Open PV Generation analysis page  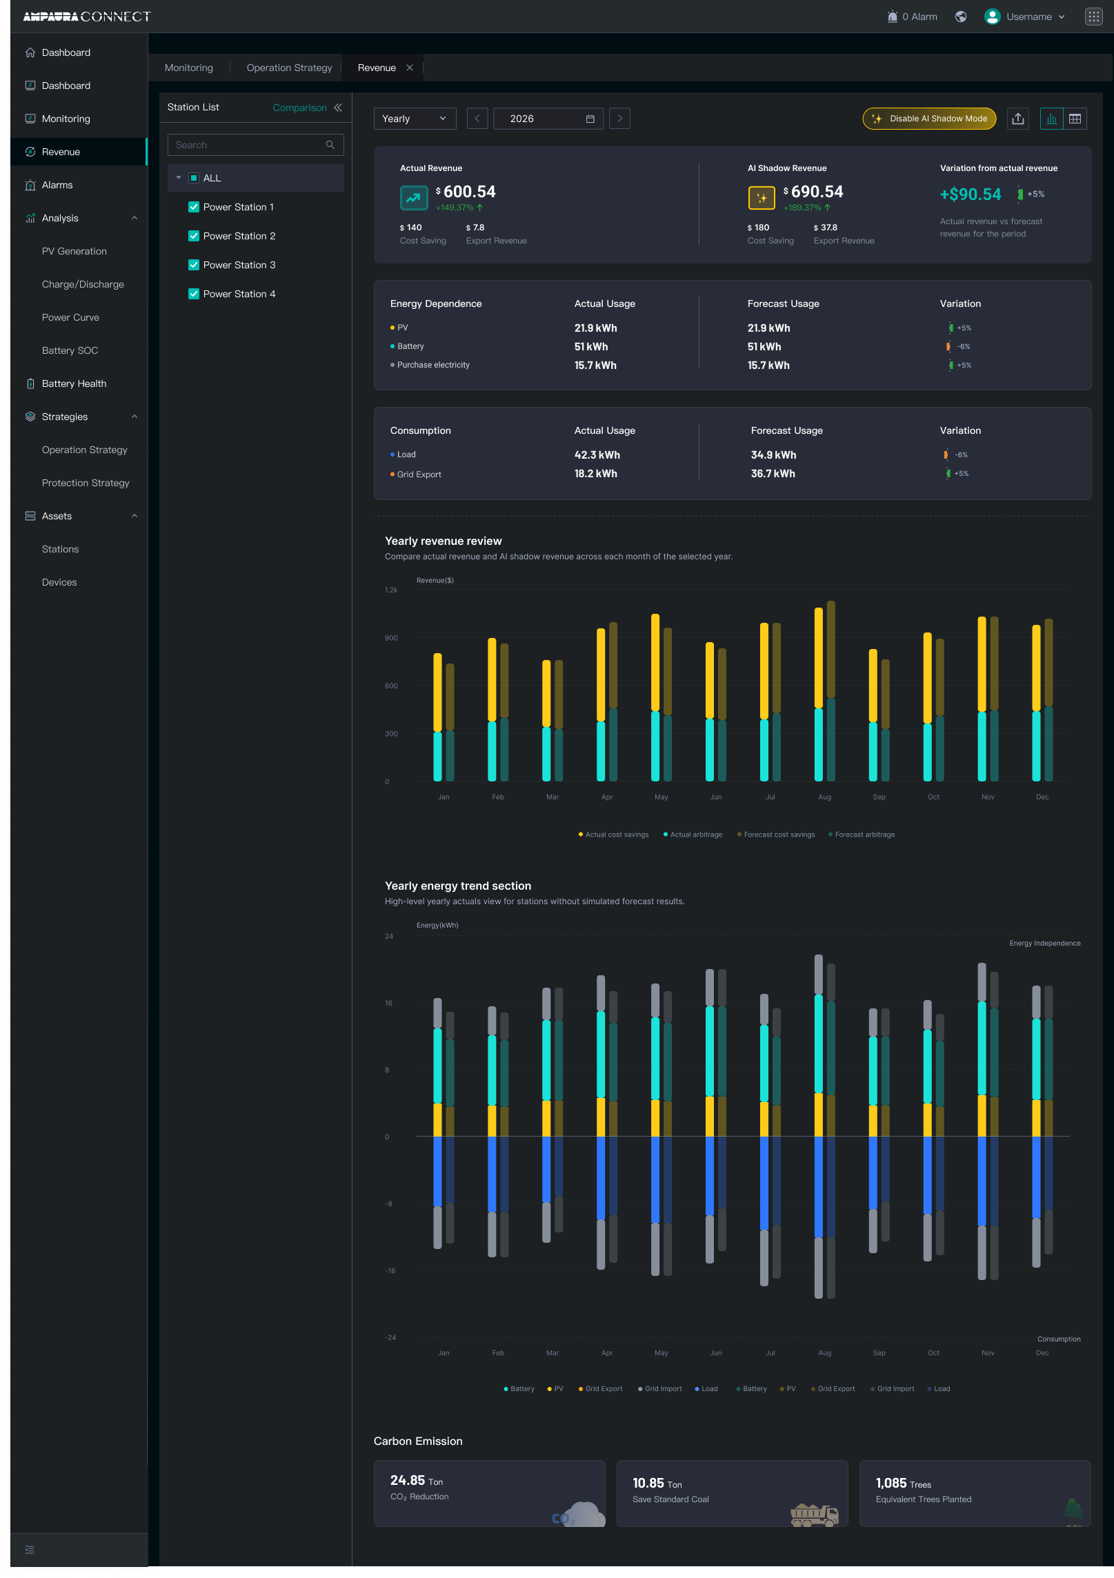(74, 251)
